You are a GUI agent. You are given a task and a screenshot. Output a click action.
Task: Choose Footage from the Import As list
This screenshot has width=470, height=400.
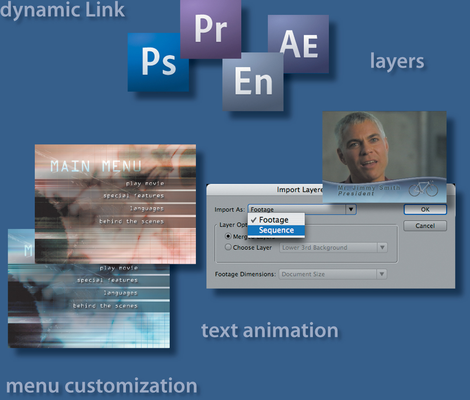pyautogui.click(x=274, y=220)
